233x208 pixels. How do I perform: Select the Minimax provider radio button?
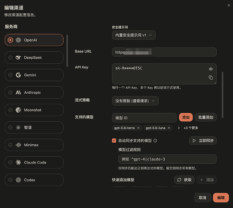[10, 145]
